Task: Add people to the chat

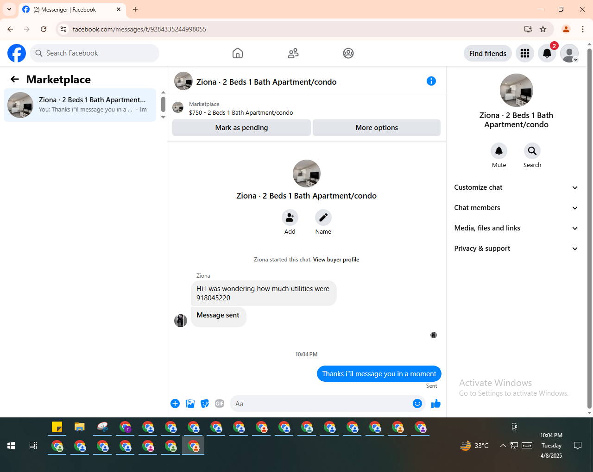Action: point(290,217)
